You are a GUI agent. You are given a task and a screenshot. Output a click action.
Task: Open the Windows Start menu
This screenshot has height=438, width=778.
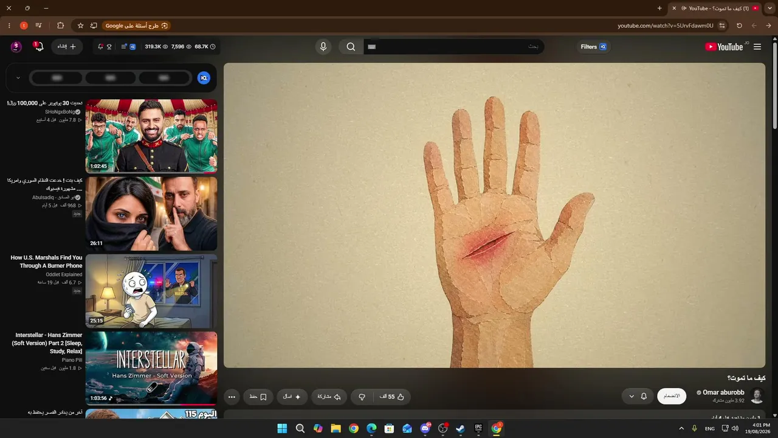coord(282,428)
